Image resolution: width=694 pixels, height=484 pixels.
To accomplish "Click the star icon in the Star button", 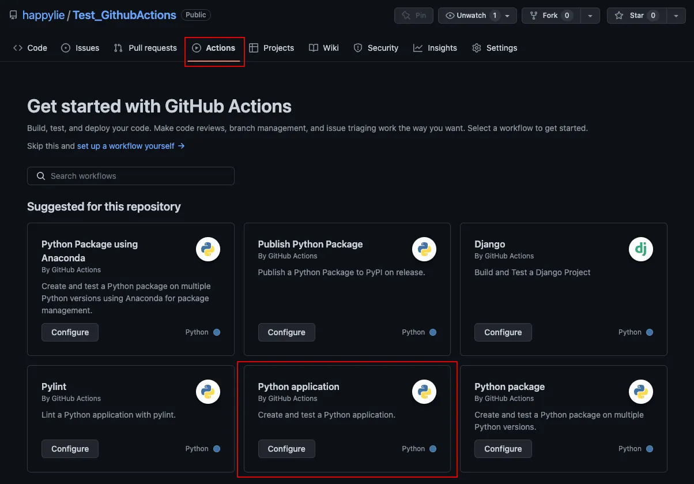I will click(619, 16).
